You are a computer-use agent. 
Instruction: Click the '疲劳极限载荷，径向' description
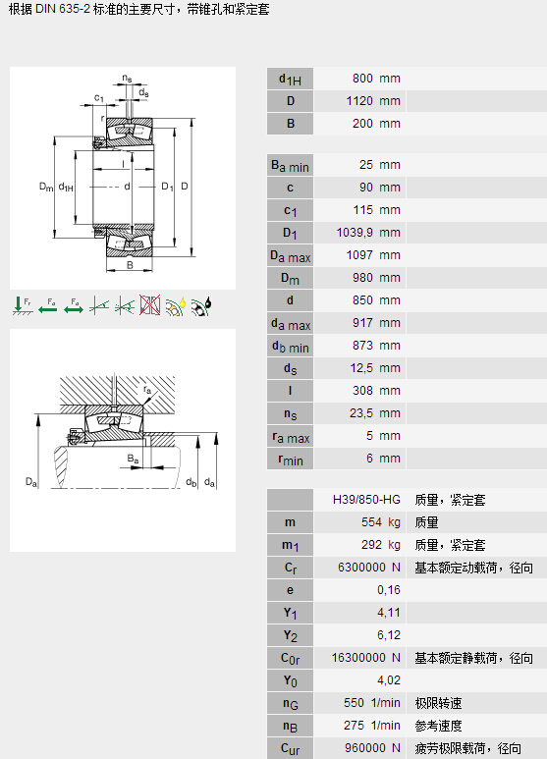click(467, 748)
